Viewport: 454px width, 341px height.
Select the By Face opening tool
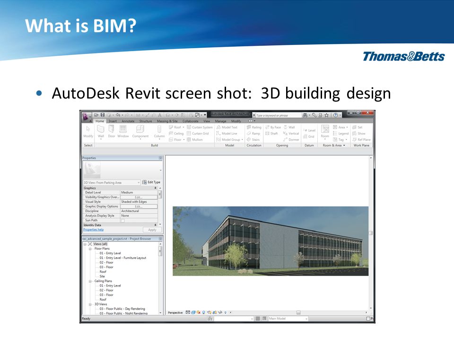pos(273,127)
